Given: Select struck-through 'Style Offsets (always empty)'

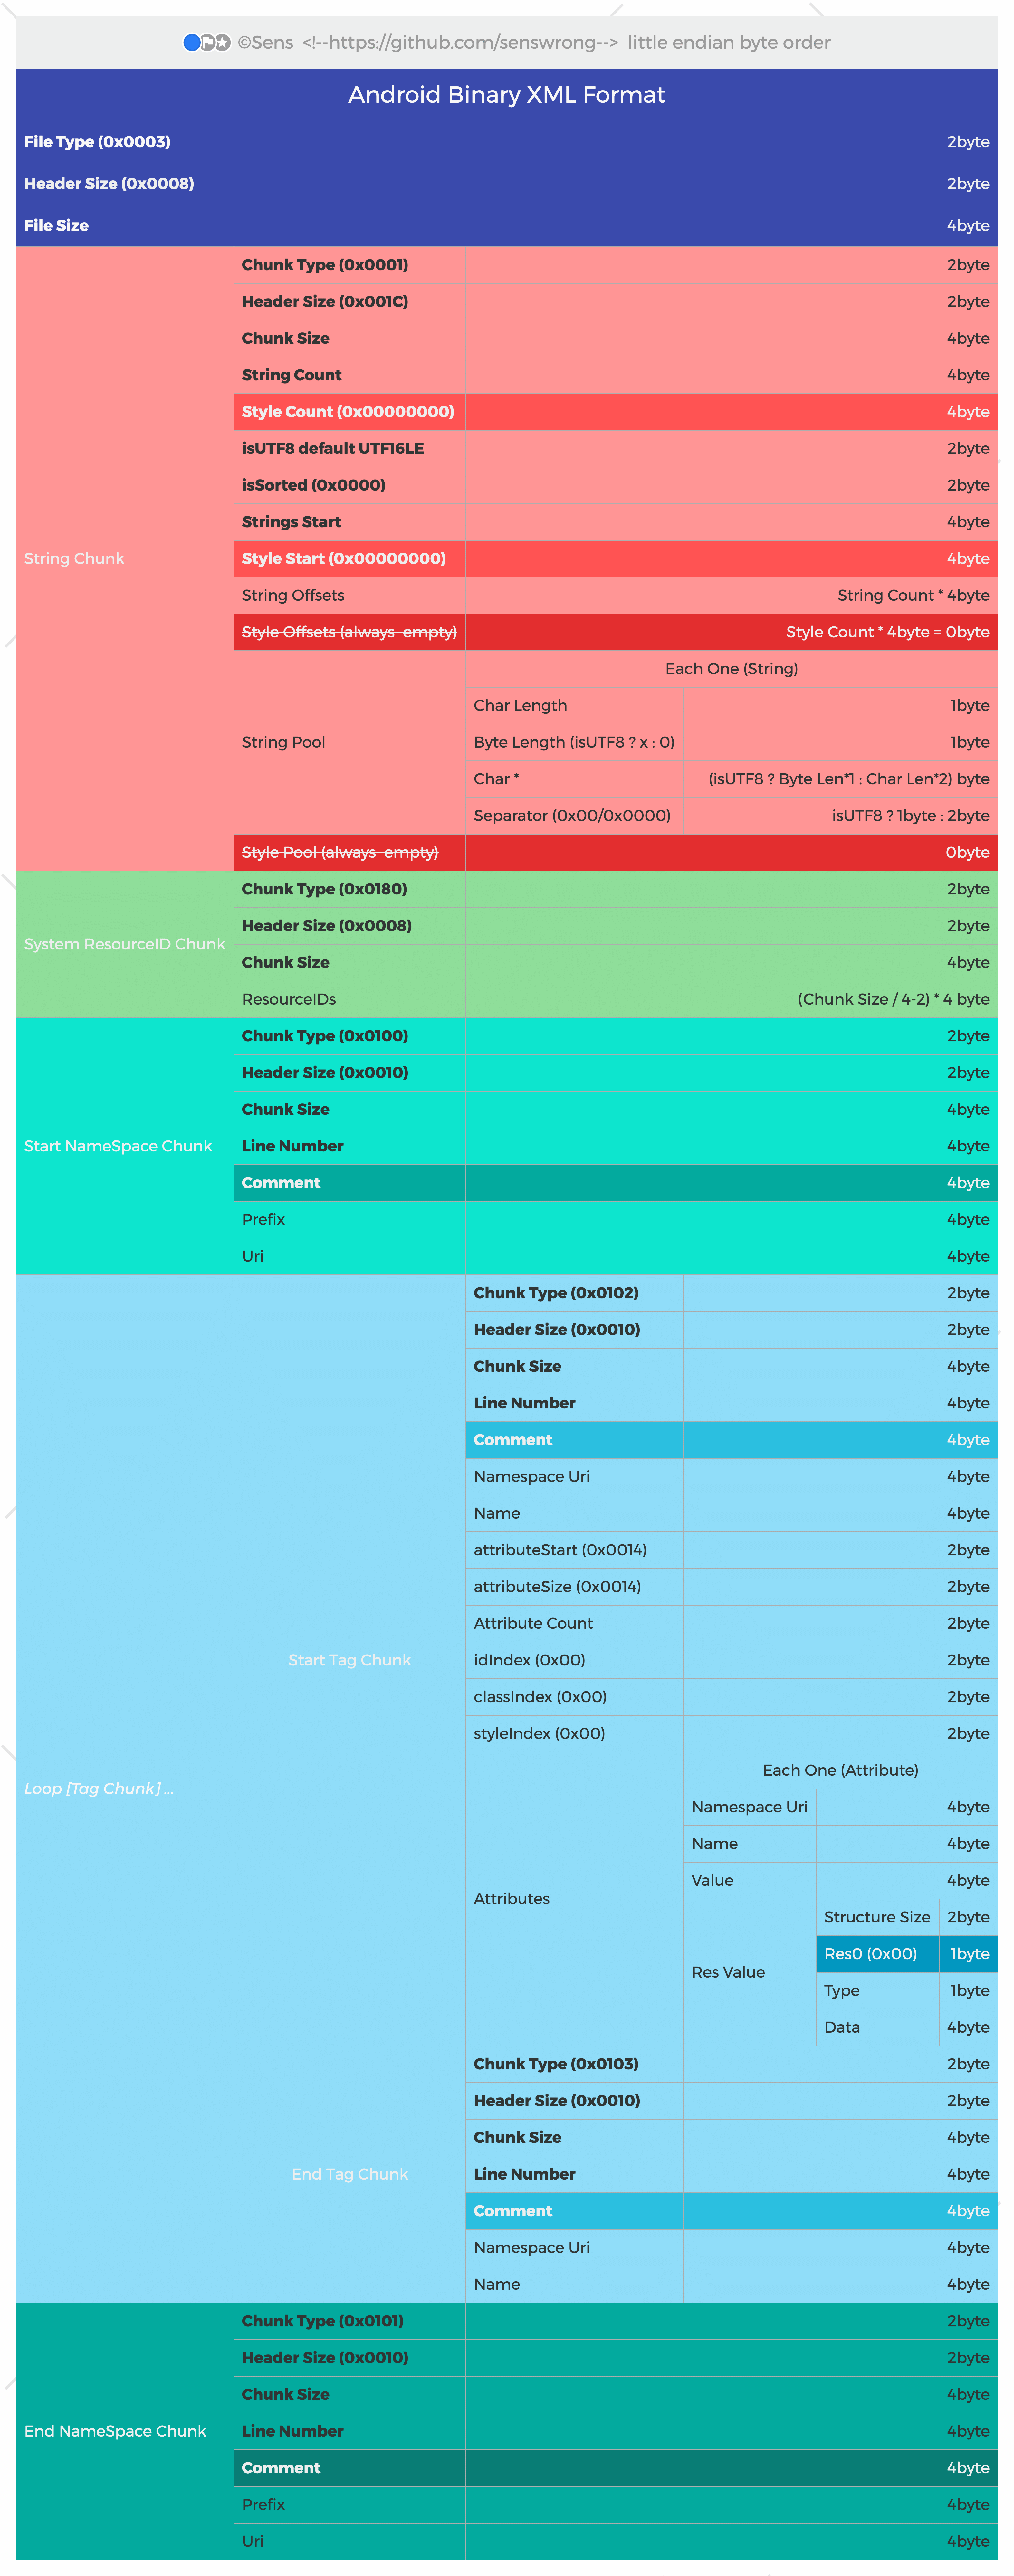Looking at the screenshot, I should (x=349, y=632).
